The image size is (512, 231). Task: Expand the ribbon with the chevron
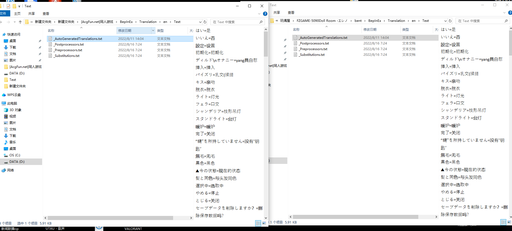259,14
